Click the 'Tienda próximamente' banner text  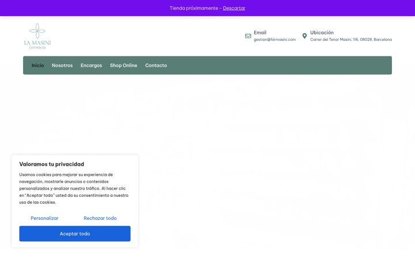click(194, 8)
